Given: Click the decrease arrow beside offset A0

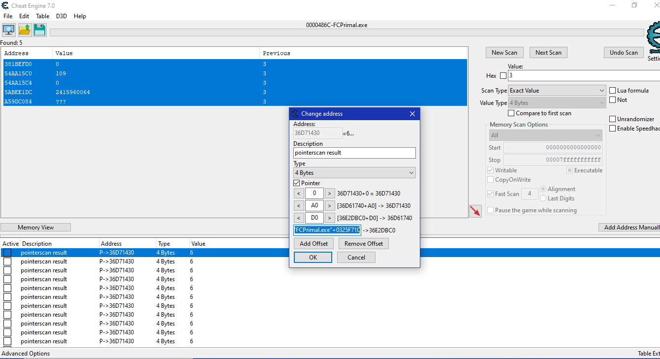Looking at the screenshot, I should 299,206.
